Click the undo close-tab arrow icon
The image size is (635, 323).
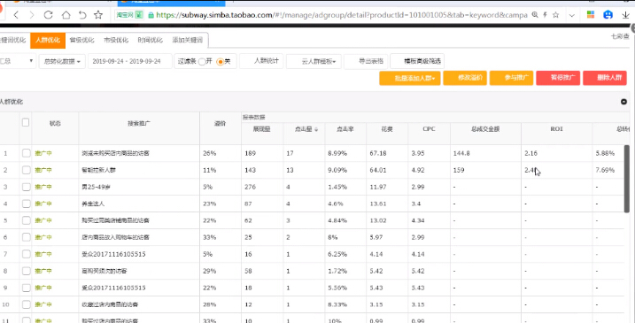click(82, 15)
